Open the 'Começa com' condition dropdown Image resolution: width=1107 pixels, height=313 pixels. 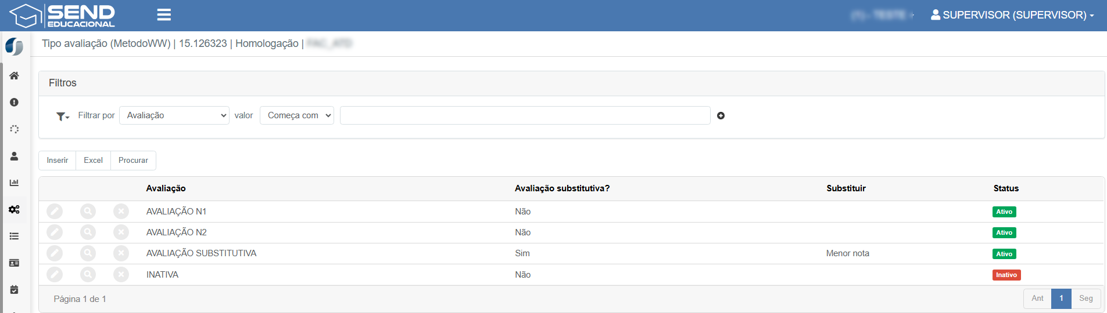297,115
